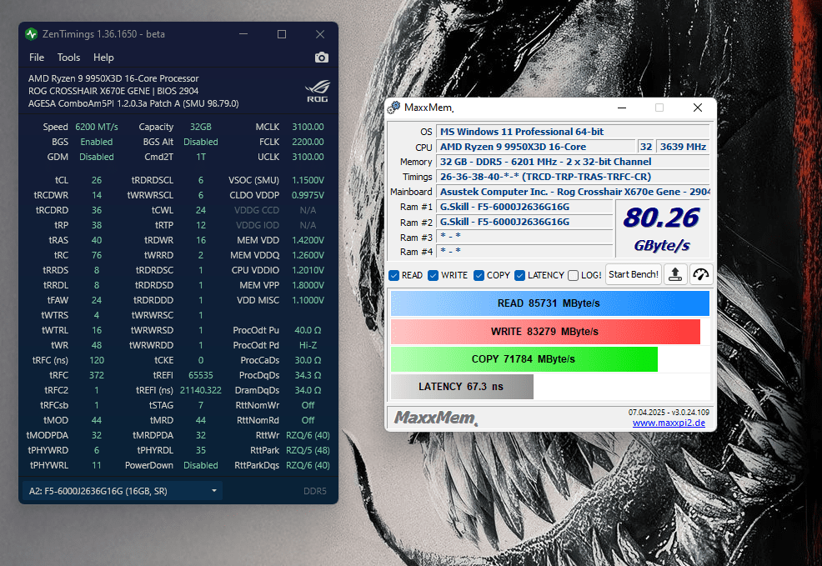Click the Timings field 26-36-38-40
822x566 pixels.
pos(573,177)
